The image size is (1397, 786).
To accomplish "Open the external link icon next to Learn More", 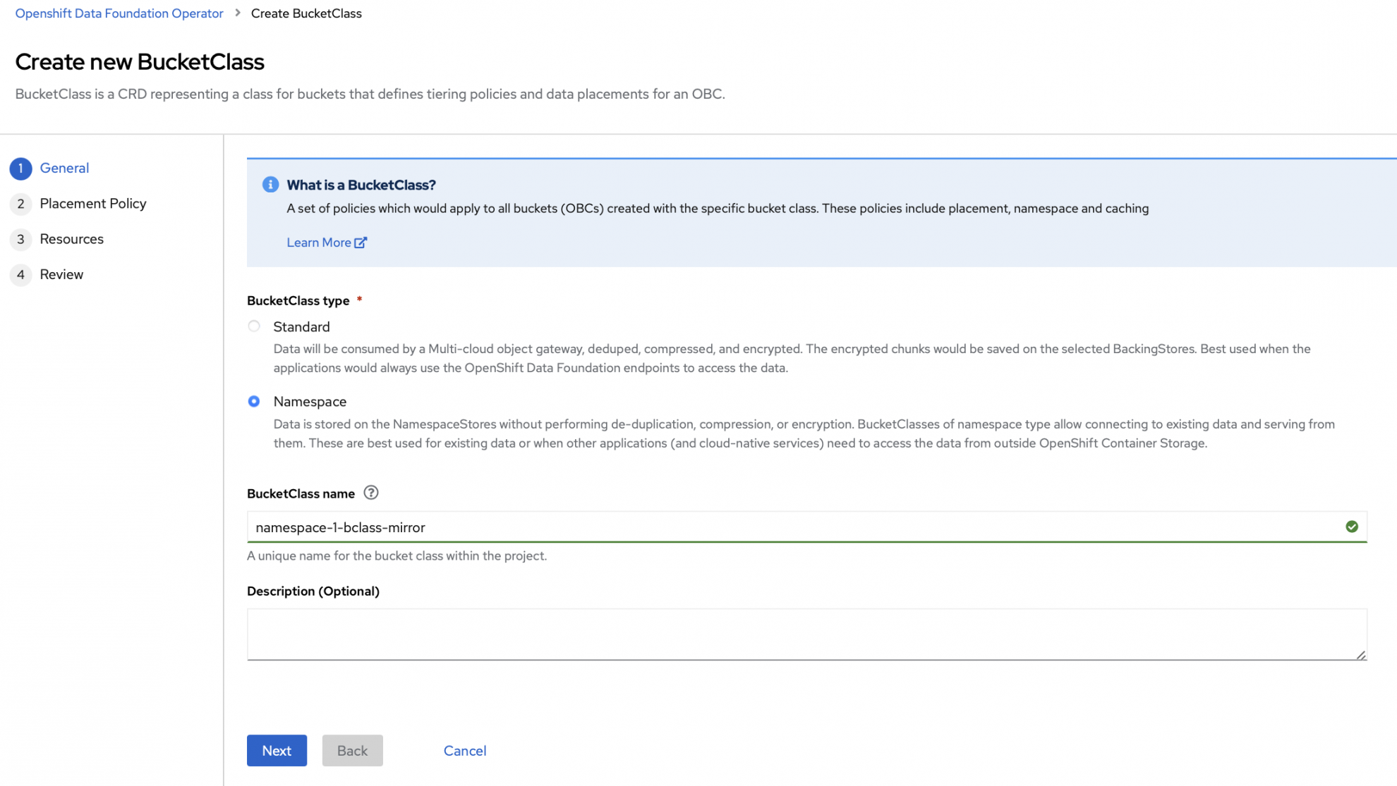I will (361, 242).
